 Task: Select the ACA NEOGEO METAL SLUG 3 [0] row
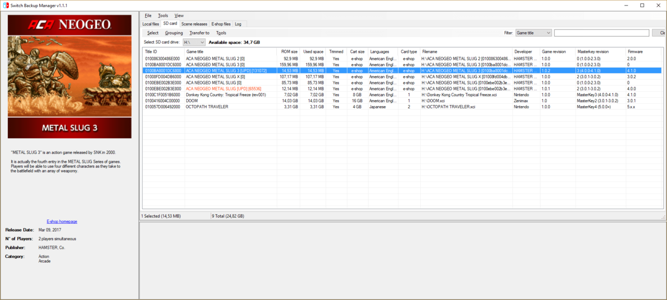402,64
